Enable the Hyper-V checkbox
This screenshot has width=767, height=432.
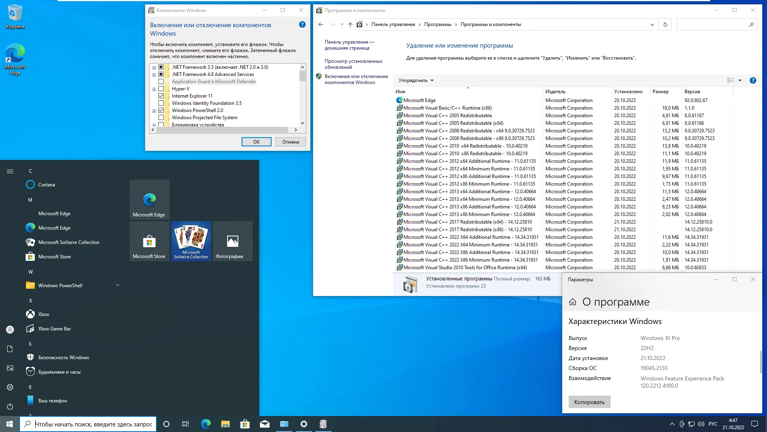(161, 89)
